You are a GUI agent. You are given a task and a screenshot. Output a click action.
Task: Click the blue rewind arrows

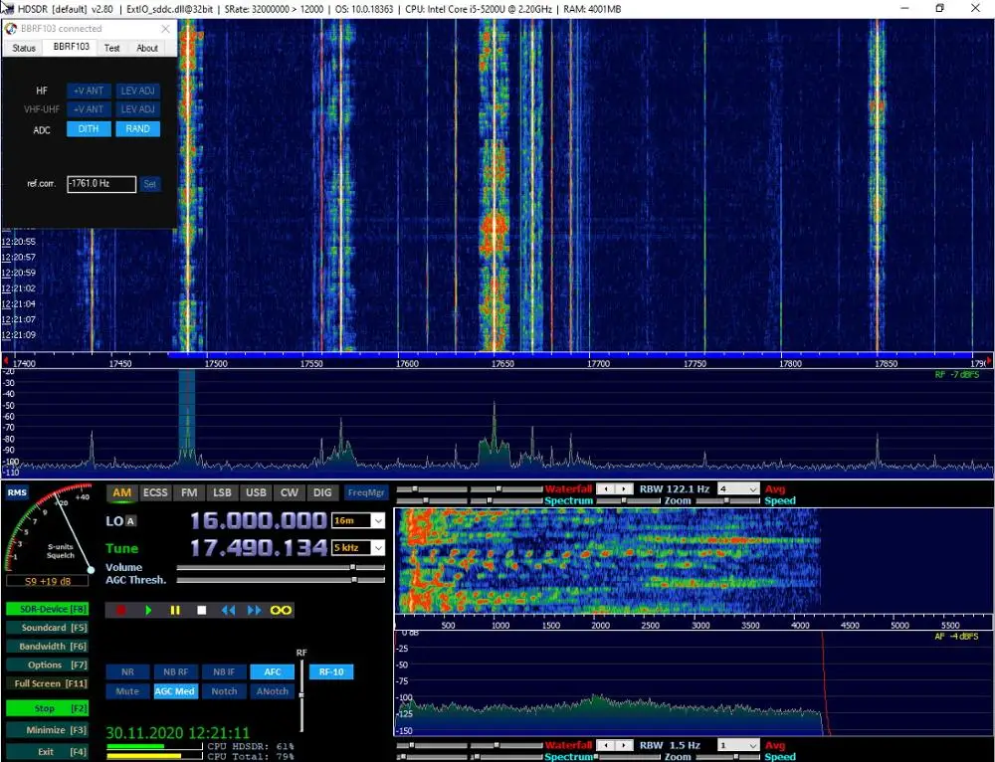click(x=228, y=610)
